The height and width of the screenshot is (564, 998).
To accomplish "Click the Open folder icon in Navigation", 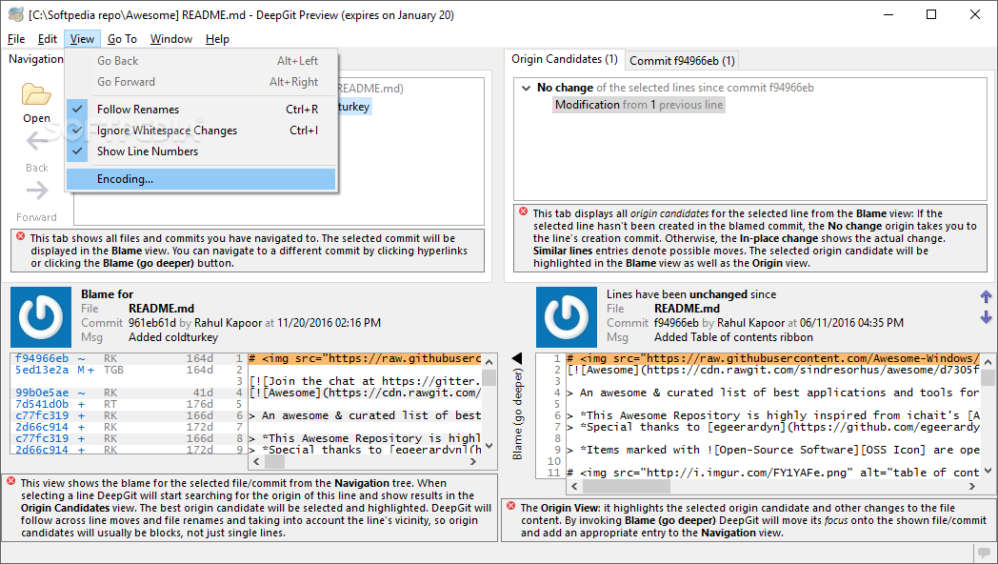I will pos(36,95).
